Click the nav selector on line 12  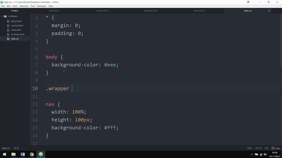click(x=50, y=104)
